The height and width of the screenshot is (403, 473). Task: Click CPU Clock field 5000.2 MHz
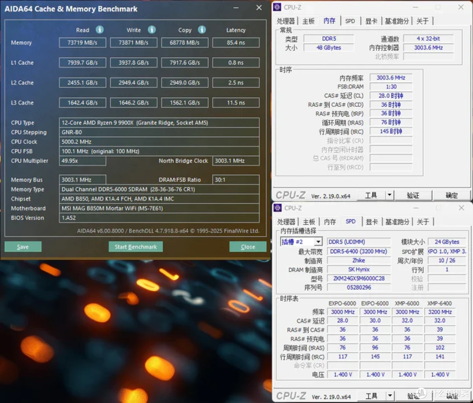tap(159, 142)
